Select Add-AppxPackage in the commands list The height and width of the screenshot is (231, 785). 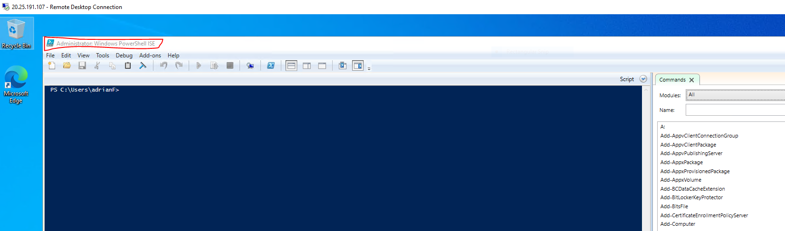point(681,162)
